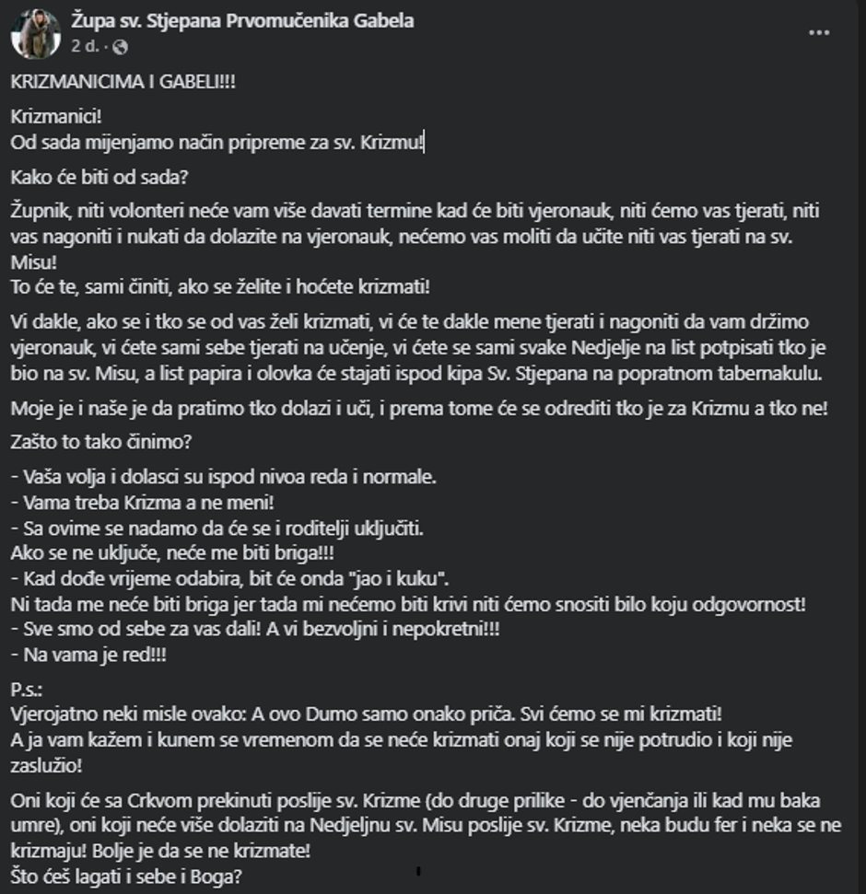Click the question "Zašto to tako činimo?"
Screen dimensions: 866x894
pyautogui.click(x=101, y=441)
